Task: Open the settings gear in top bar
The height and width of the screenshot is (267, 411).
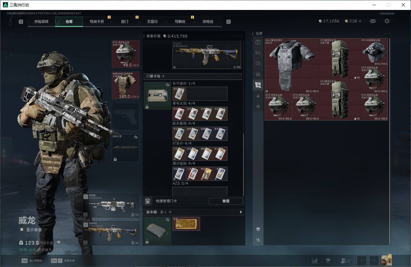Action: point(387,21)
